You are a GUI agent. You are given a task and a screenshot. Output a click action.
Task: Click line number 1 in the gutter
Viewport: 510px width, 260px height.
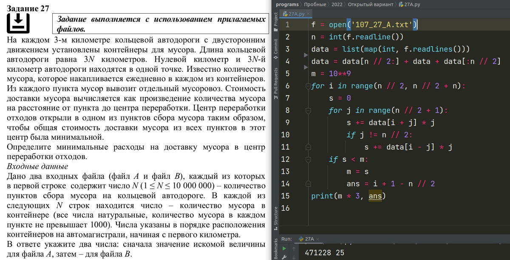point(288,24)
